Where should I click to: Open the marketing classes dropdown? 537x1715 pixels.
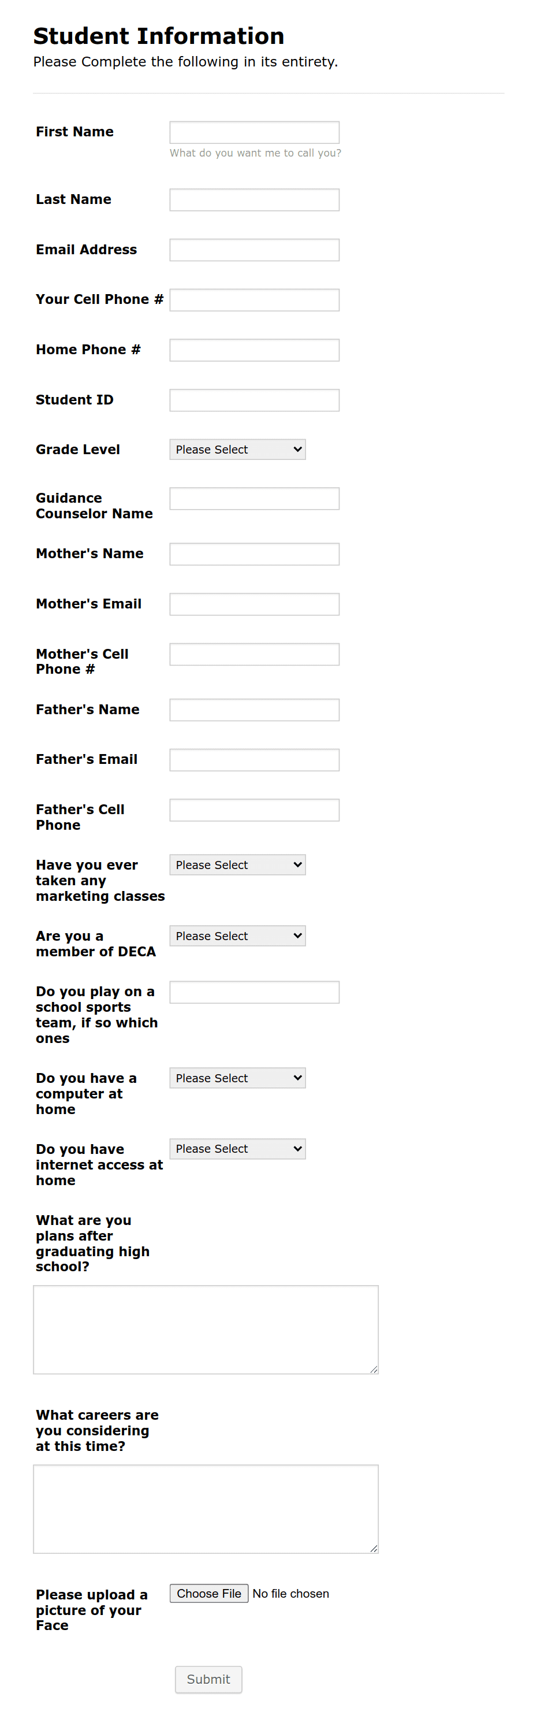point(237,864)
